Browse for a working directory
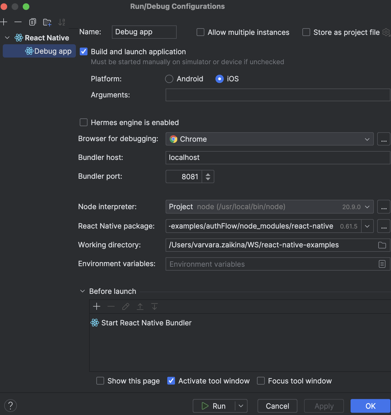The image size is (391, 415). pyautogui.click(x=382, y=245)
